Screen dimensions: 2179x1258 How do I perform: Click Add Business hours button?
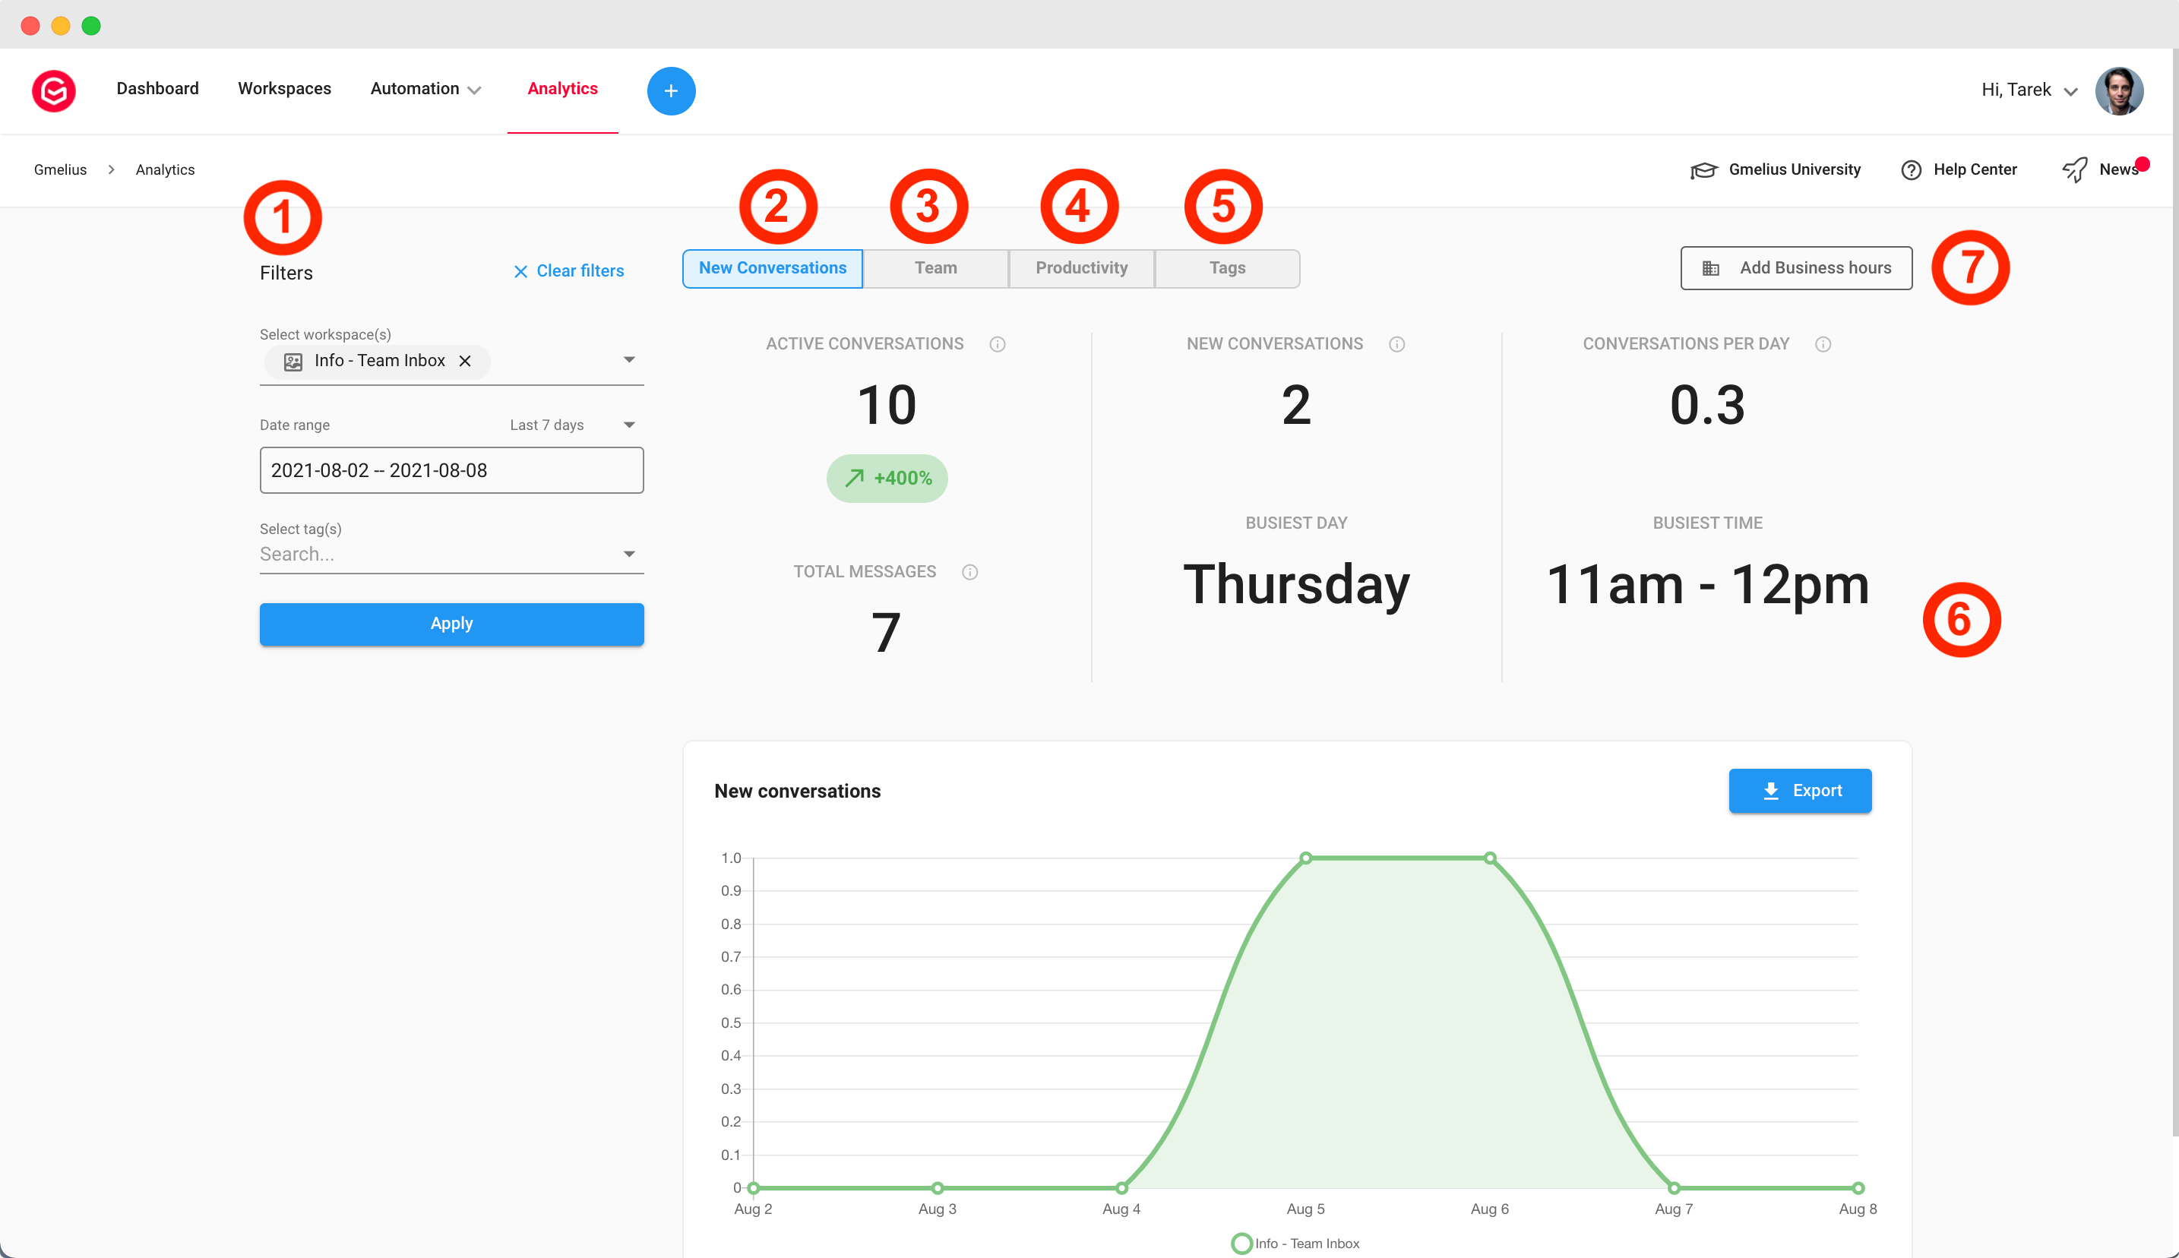pyautogui.click(x=1795, y=269)
